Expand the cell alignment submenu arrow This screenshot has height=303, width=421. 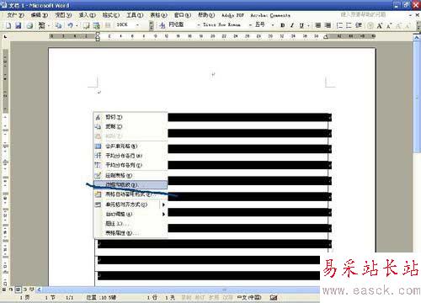coord(163,205)
